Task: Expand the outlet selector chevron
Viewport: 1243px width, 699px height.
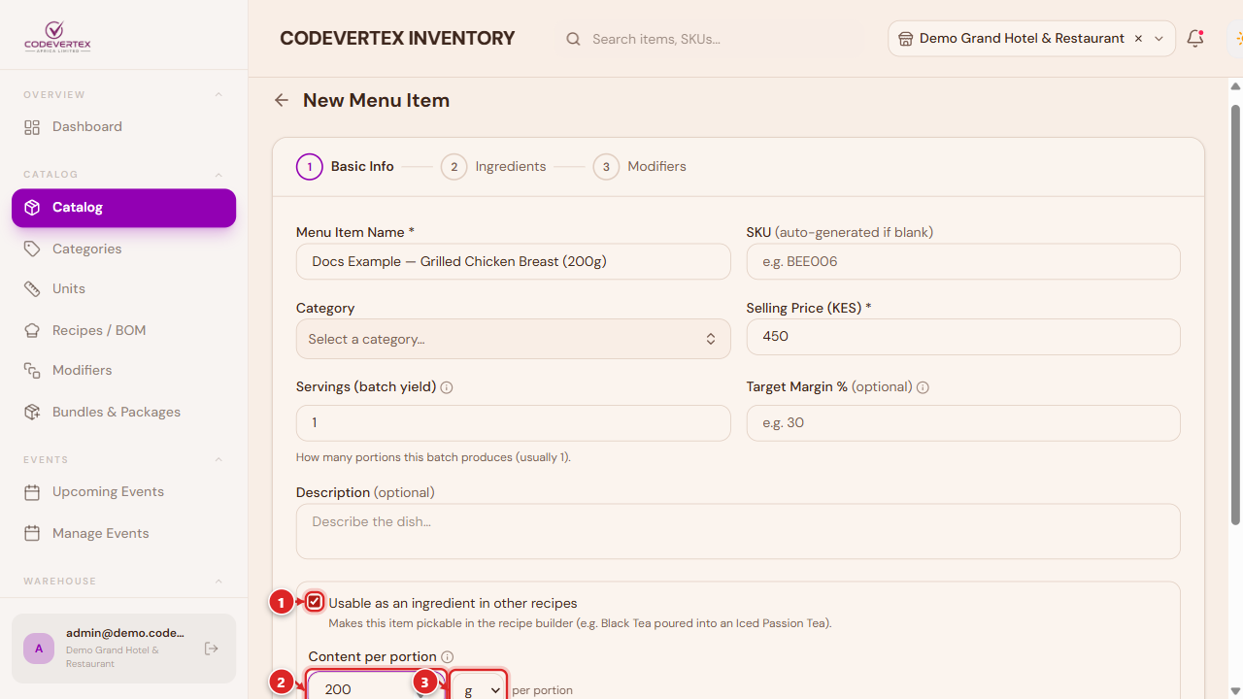Action: click(1159, 39)
